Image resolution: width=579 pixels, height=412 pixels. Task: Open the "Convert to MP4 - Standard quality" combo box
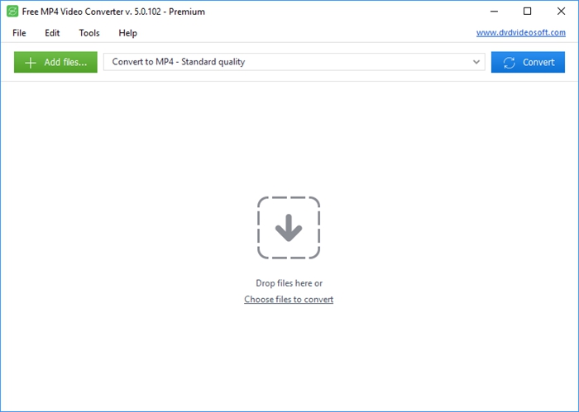coord(294,62)
